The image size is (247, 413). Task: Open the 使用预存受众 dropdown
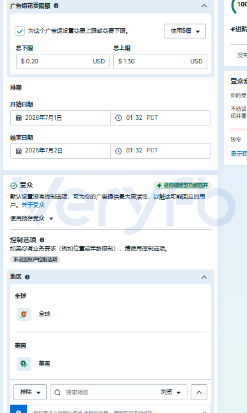click(x=31, y=218)
